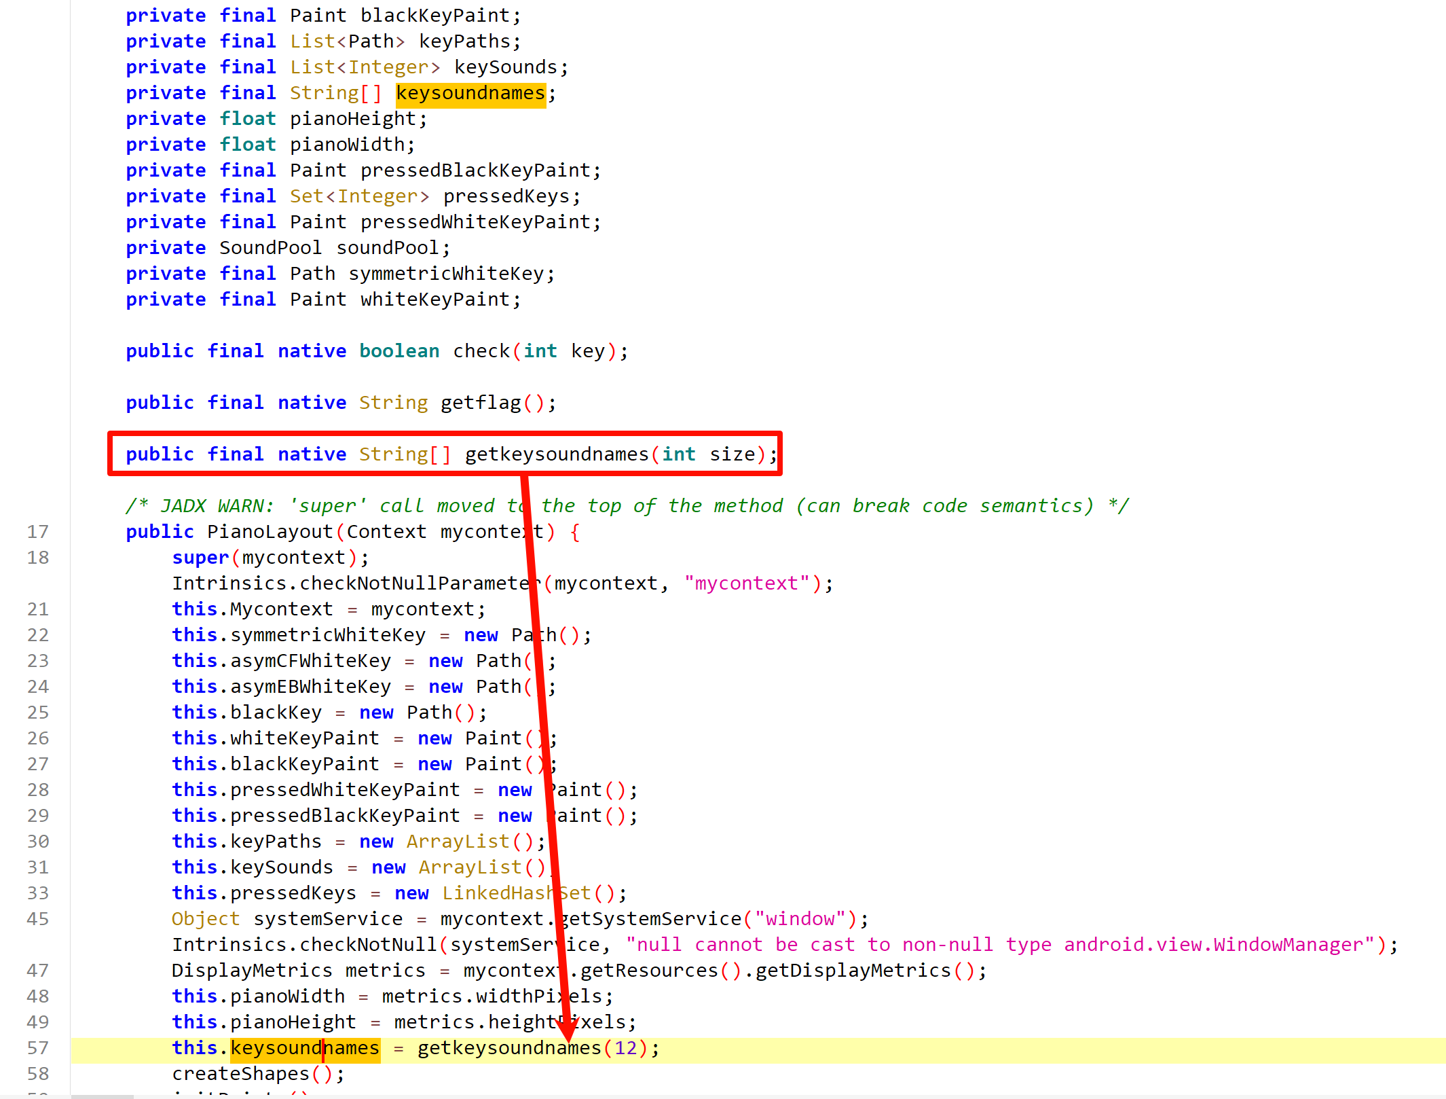1446x1099 pixels.
Task: Click the getflag native method name
Action: (481, 403)
